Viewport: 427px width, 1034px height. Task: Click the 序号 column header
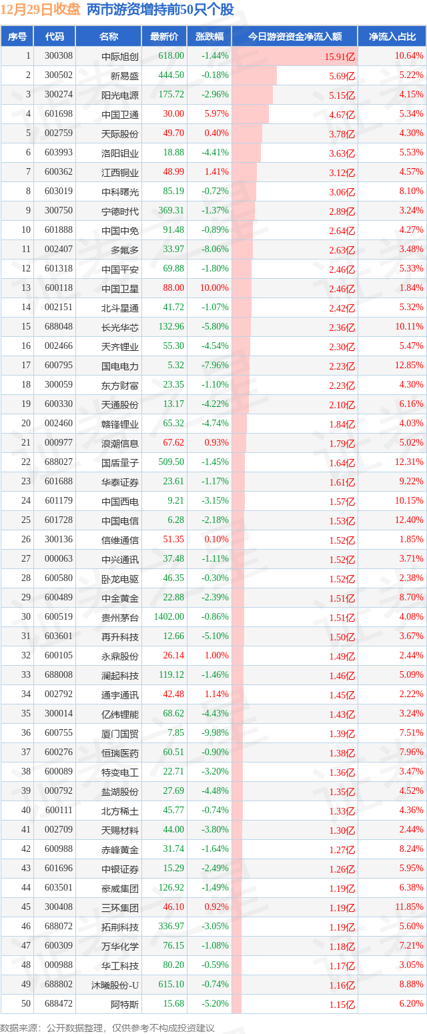(17, 36)
